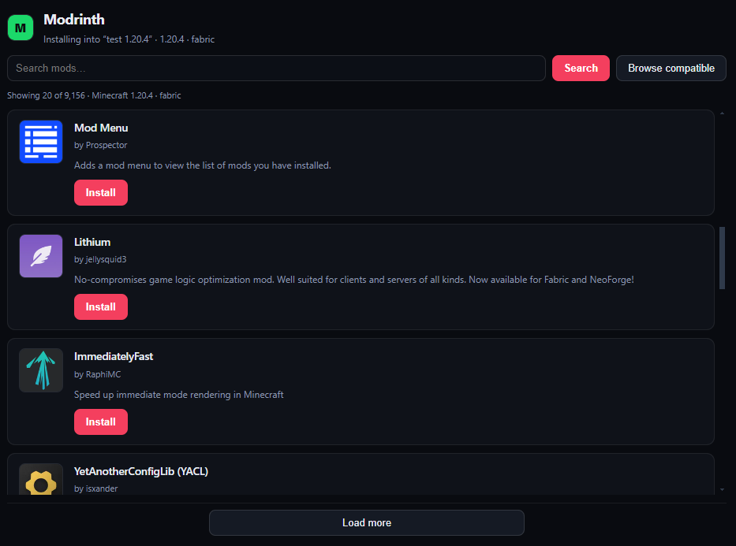Open the YetAnotherConfigLib gear icon
This screenshot has width=736, height=546.
41,480
